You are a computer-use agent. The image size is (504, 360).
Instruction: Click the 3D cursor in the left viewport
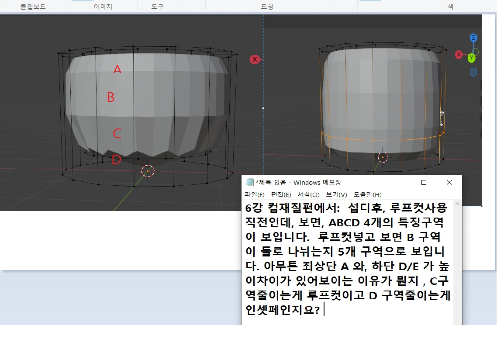(x=148, y=171)
